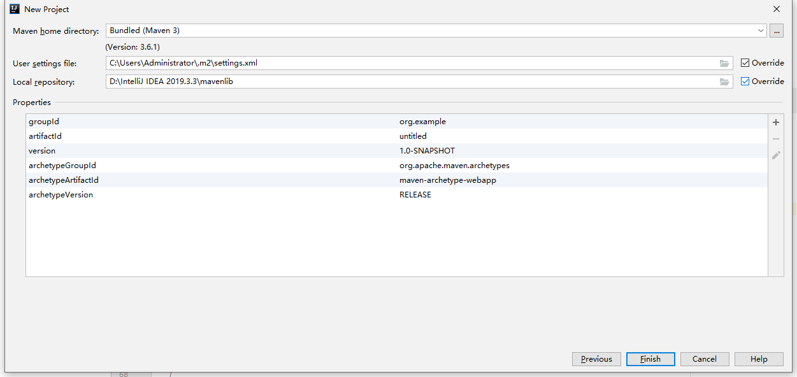The width and height of the screenshot is (797, 377).
Task: Select the version property row
Action: pos(396,151)
